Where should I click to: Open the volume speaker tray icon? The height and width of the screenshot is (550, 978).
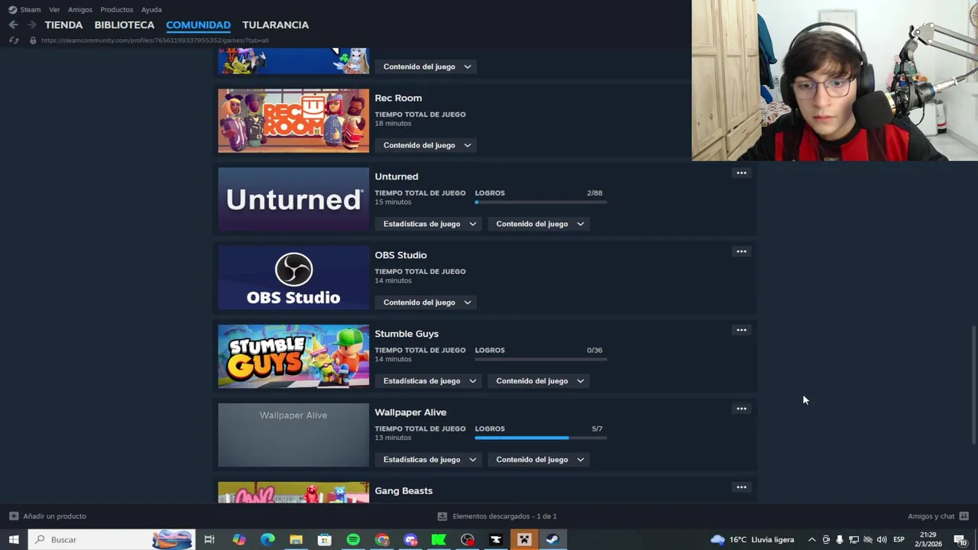(882, 539)
